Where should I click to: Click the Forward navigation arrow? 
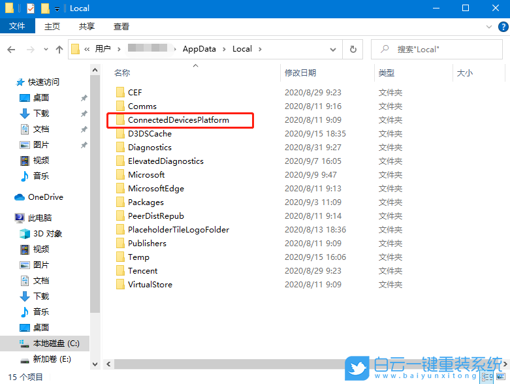coord(31,50)
